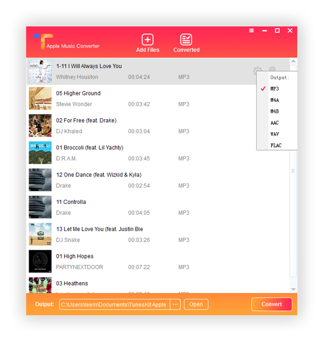The image size is (324, 341).
Task: Click MP3 format label on Controlla row
Action: click(x=184, y=213)
